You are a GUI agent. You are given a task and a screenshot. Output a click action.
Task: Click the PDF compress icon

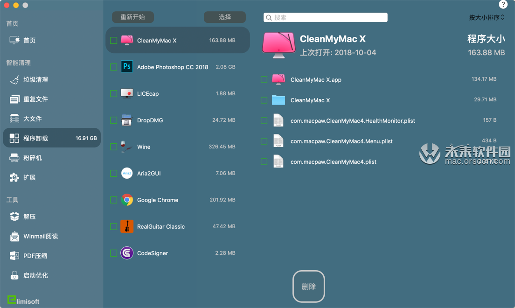(x=14, y=256)
